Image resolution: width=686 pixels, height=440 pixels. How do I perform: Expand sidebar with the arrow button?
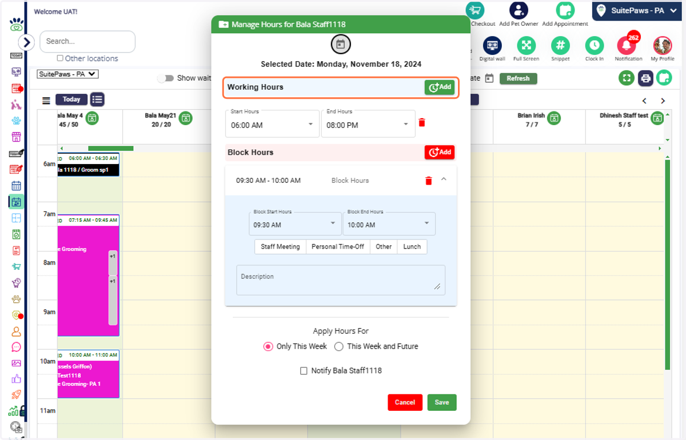(27, 42)
